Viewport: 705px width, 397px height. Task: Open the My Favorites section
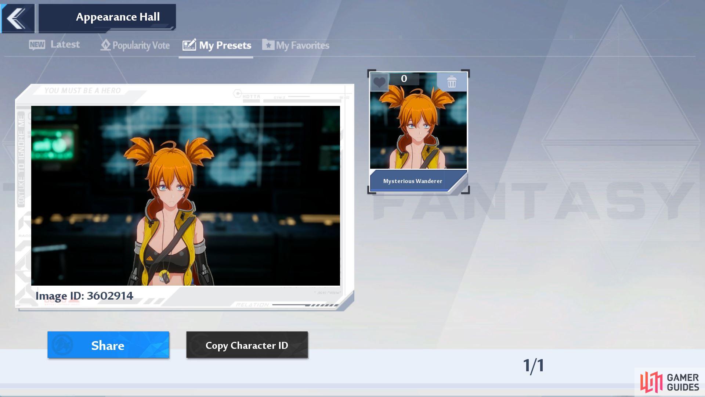click(x=296, y=45)
